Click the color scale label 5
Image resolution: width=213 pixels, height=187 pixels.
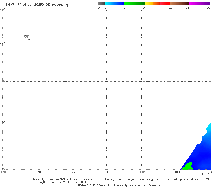tap(106, 8)
